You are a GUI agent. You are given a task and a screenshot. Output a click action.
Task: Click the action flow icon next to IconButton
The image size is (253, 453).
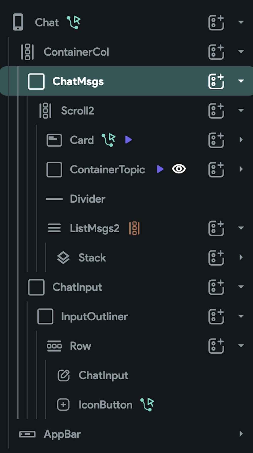pyautogui.click(x=147, y=404)
